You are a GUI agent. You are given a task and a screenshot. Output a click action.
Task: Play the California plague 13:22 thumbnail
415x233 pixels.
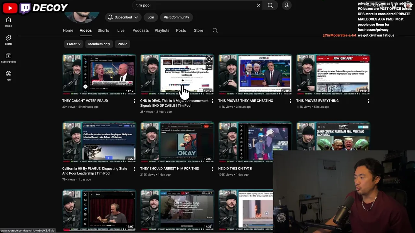point(99,142)
